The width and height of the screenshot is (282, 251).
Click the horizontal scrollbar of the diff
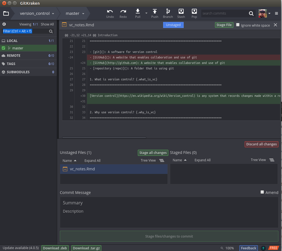pyautogui.click(x=104, y=137)
